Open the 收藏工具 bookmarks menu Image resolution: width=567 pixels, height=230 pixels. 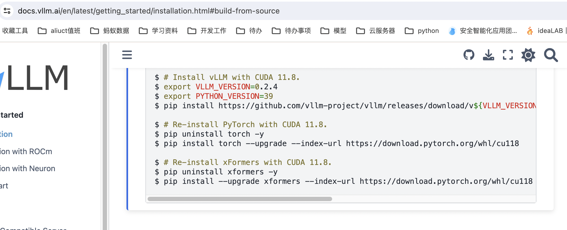tap(15, 31)
